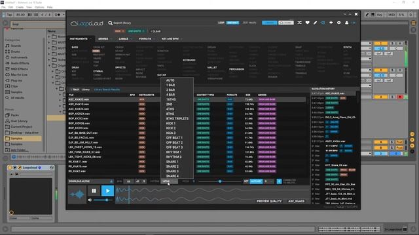This screenshot has width=419, height=235.
Task: Open Packs in Ableton Places
Action: (x=12, y=115)
